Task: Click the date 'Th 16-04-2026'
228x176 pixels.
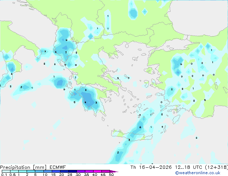Action: tap(151, 167)
